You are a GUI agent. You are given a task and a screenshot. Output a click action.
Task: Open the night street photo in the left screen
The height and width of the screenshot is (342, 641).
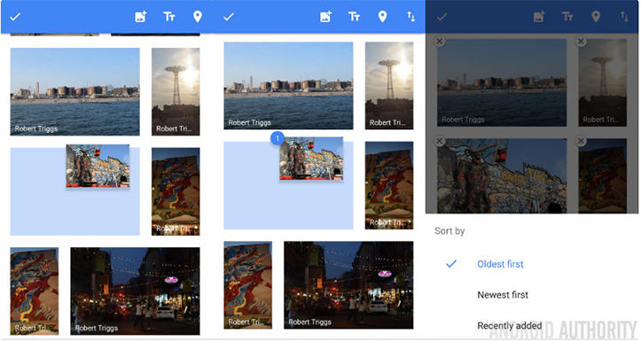(x=135, y=291)
